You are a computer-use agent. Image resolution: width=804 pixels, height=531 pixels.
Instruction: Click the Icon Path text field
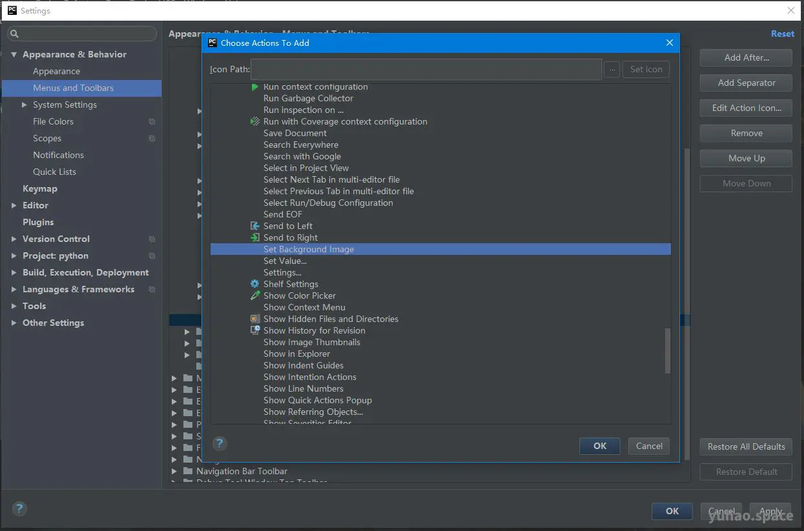(426, 69)
